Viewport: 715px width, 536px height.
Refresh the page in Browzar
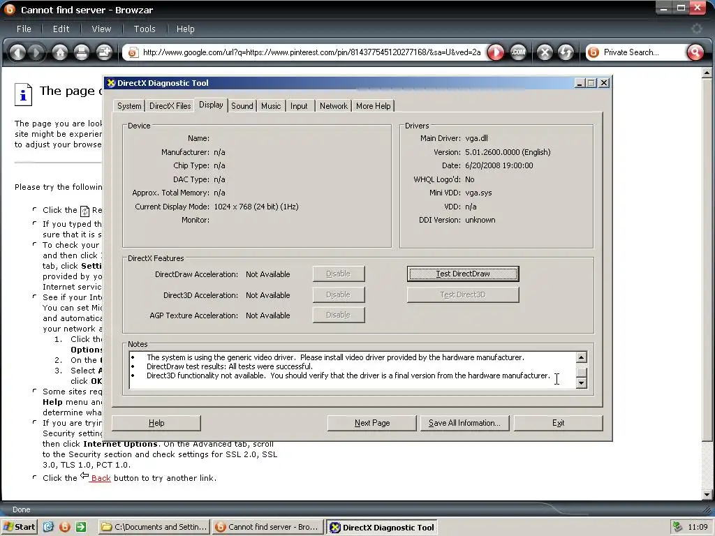click(566, 52)
